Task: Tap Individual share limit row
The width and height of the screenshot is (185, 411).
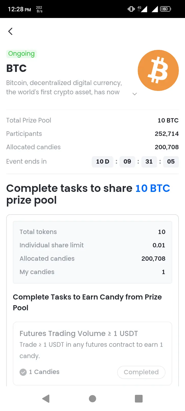Action: pyautogui.click(x=92, y=245)
